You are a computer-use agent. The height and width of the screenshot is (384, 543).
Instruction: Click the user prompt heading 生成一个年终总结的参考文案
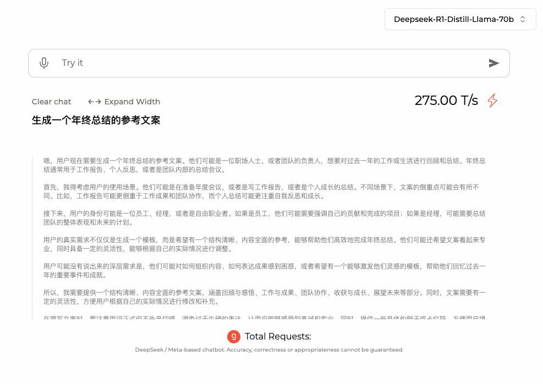[96, 120]
